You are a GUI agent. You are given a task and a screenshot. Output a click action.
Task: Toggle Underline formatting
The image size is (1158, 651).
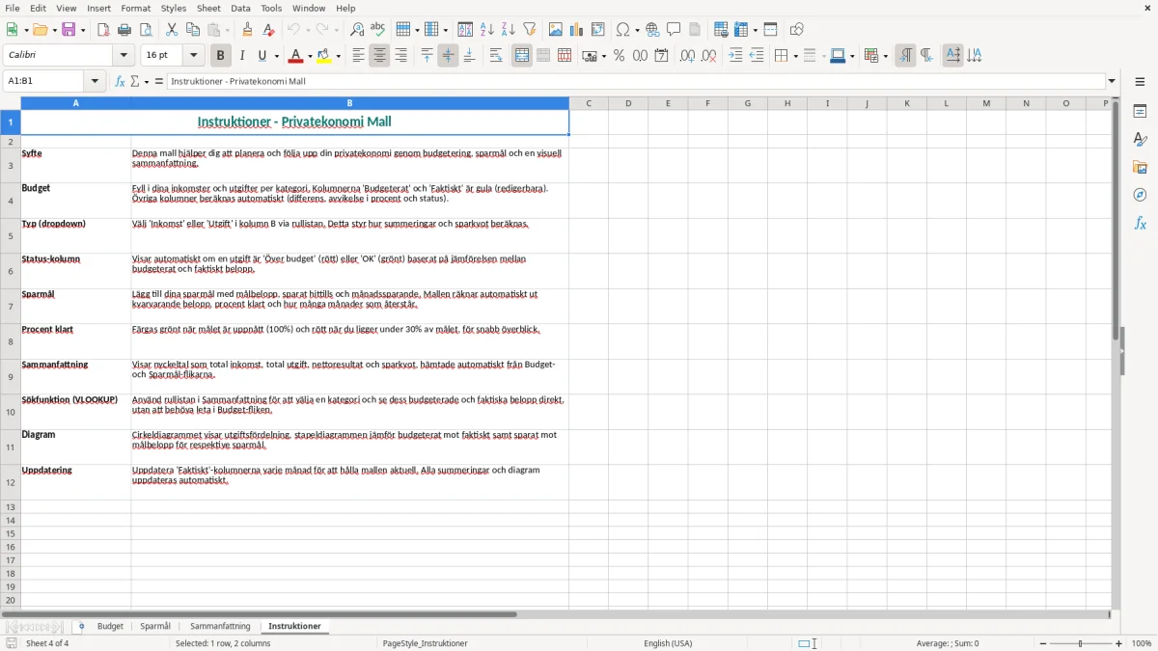262,56
